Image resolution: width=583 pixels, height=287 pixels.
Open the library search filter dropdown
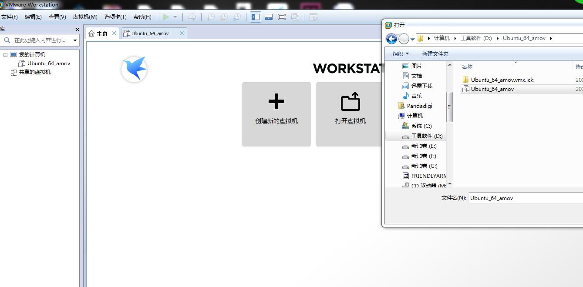[75, 40]
